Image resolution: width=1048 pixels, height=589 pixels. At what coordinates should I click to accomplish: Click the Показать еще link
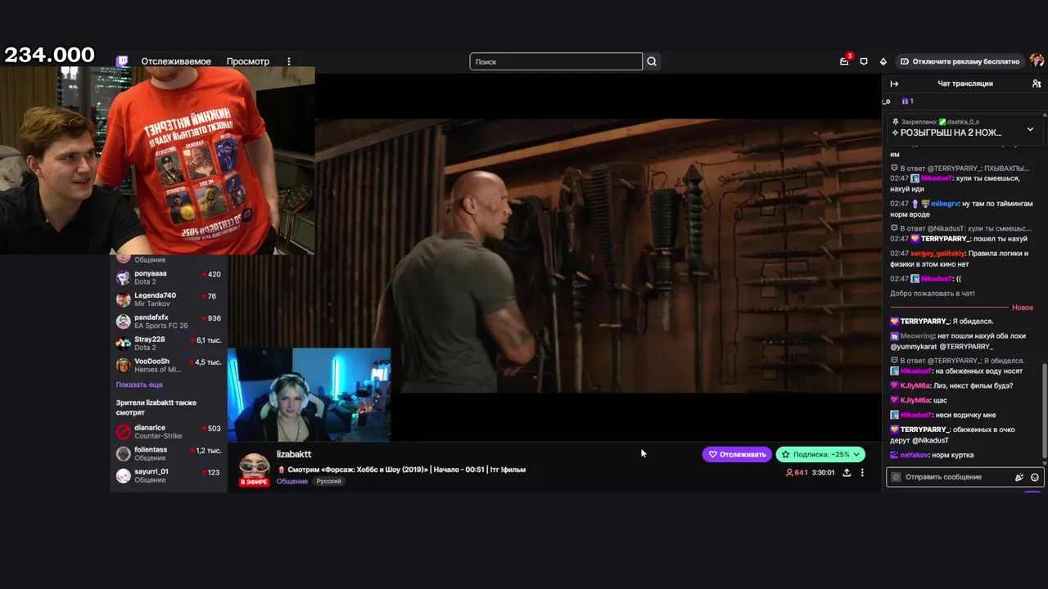click(x=139, y=384)
